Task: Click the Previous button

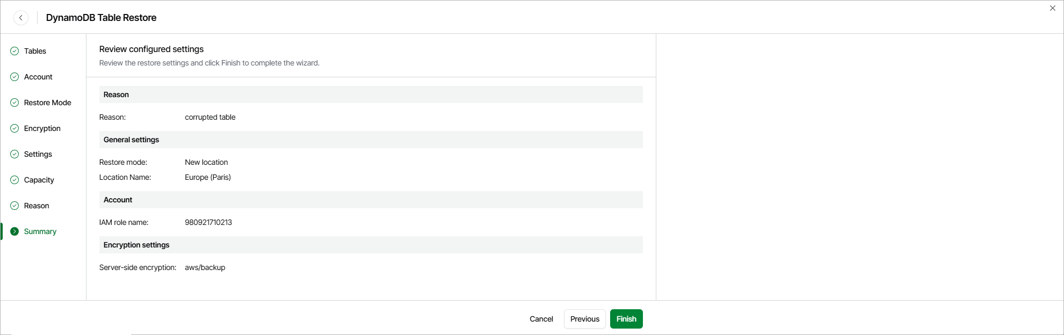Action: click(x=584, y=319)
